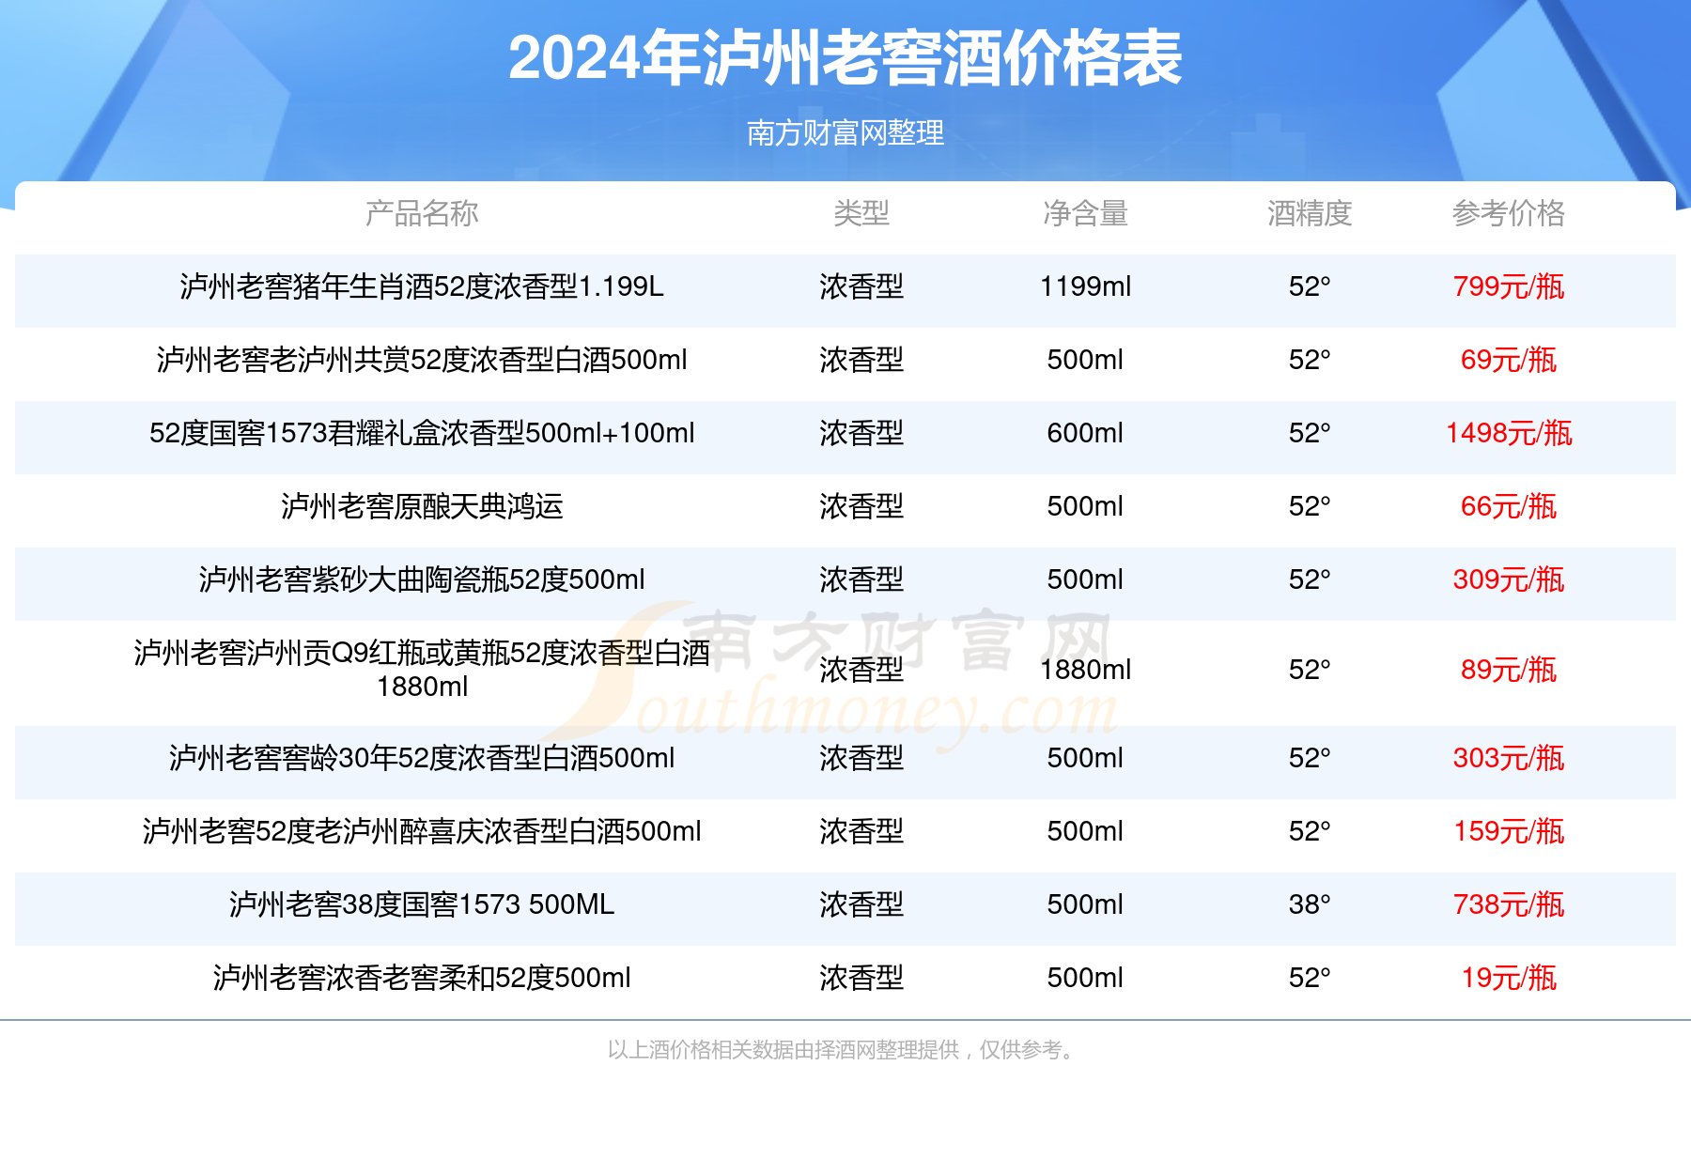Click 浓香型 in the 猪年生肖酒 row
The width and height of the screenshot is (1691, 1174).
coord(861,286)
